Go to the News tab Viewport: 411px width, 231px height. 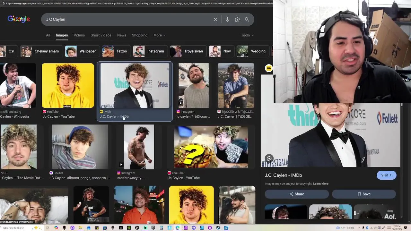pyautogui.click(x=122, y=35)
